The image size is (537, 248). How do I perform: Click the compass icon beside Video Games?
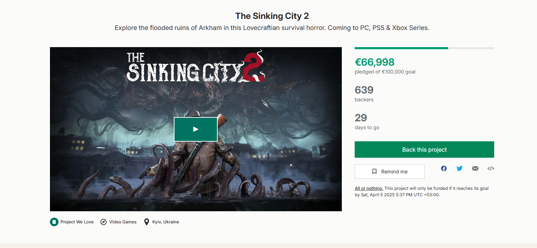click(103, 222)
